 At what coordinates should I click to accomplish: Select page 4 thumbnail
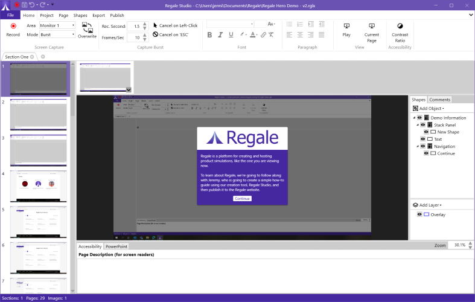coord(39,186)
